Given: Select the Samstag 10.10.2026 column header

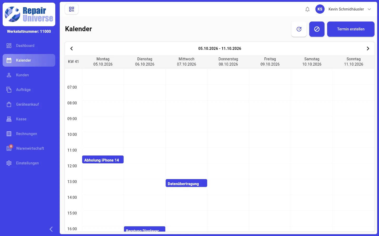Looking at the screenshot, I should (312, 62).
